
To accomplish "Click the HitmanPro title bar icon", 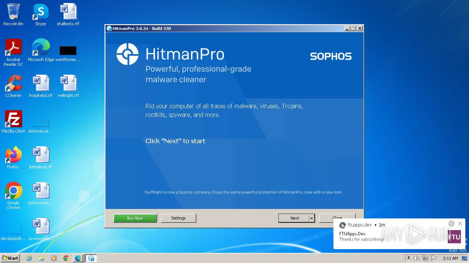I will pos(109,28).
